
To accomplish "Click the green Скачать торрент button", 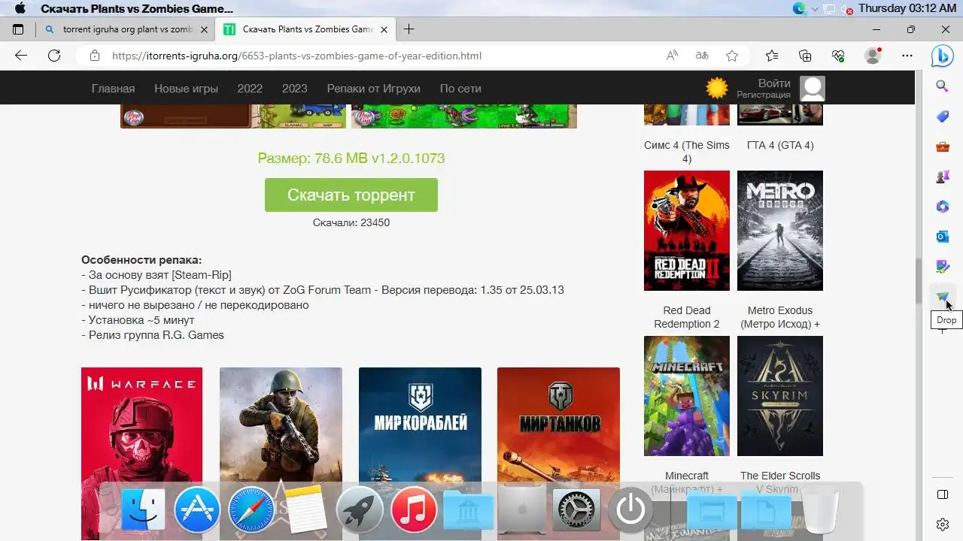I will point(351,195).
